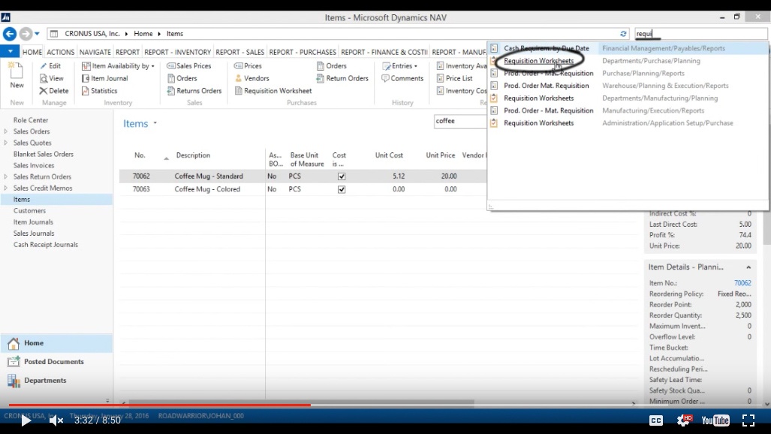Open the REPORT - INVENTORY tab
The image size is (771, 434).
pos(177,52)
